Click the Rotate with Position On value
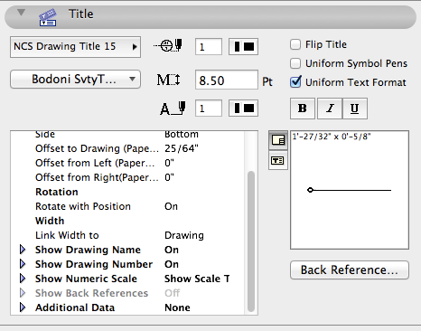This screenshot has width=421, height=331. click(171, 206)
